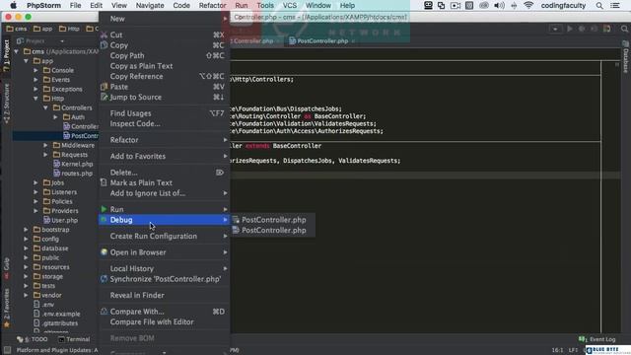
Task: Collapse the Http folder
Action: [35, 99]
